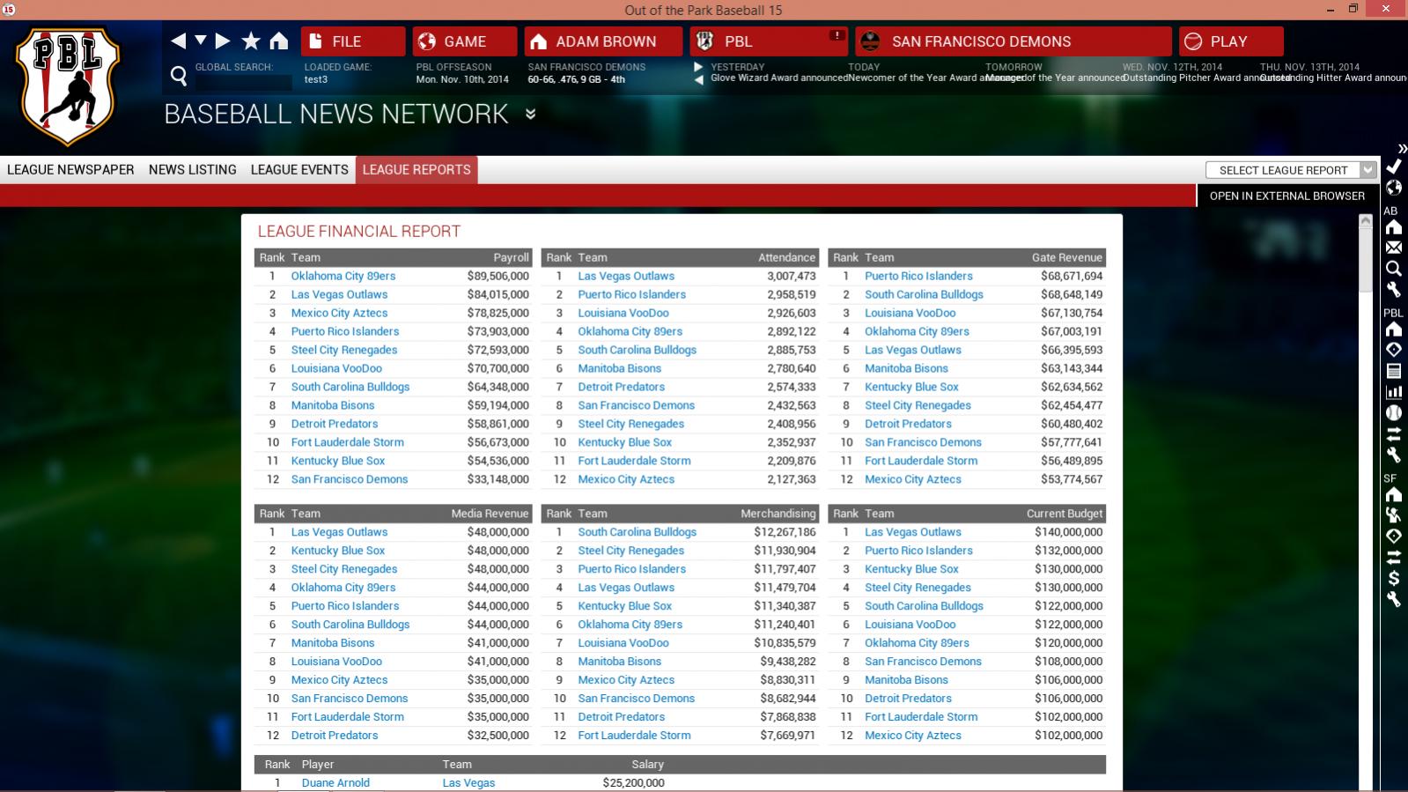Viewport: 1408px width, 792px height.
Task: Expand the Baseball News Network chevron
Action: tap(531, 114)
